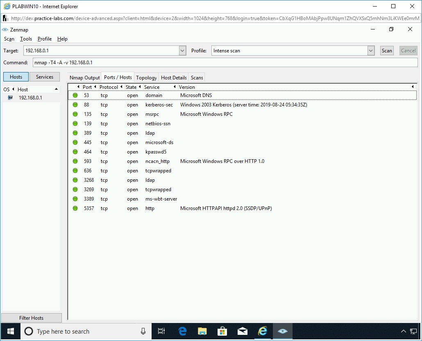Click the microphone icon in the search box
The image size is (422, 341).
coord(143,331)
